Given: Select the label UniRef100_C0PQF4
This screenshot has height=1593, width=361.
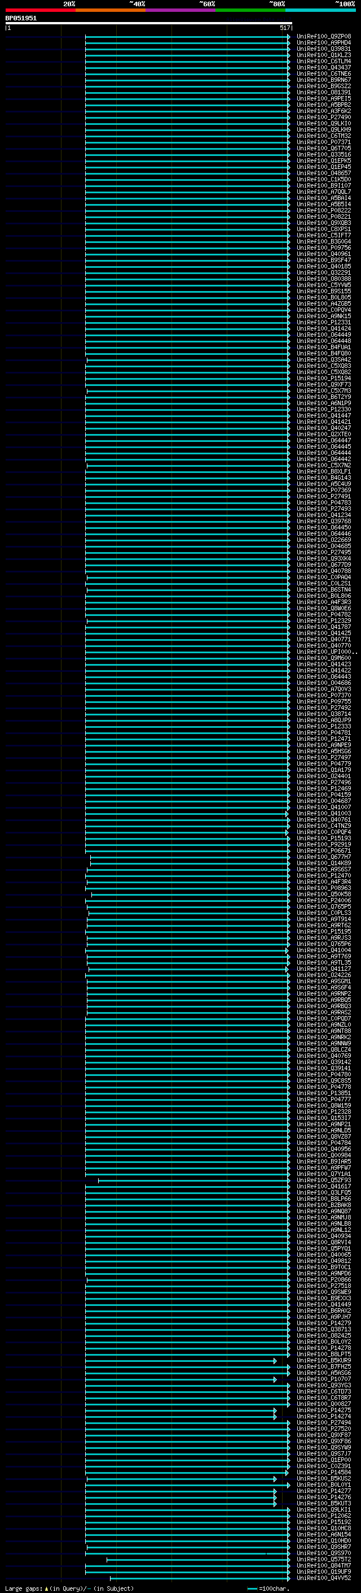Looking at the screenshot, I should tap(324, 832).
